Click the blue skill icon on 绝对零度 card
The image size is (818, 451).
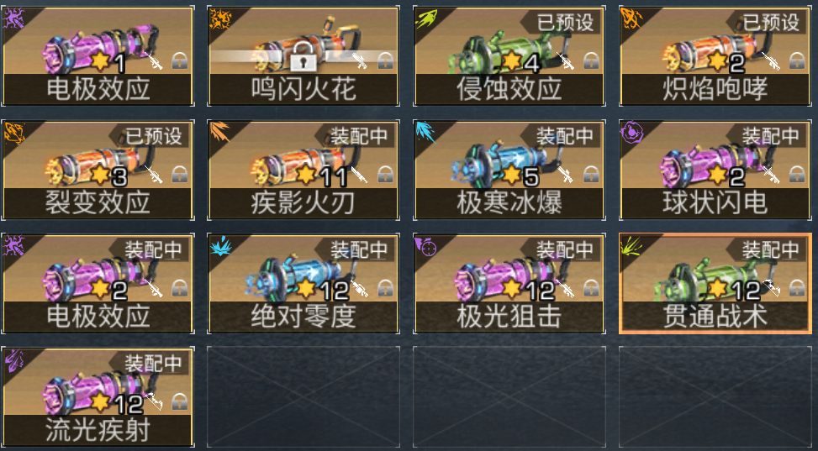[x=220, y=245]
